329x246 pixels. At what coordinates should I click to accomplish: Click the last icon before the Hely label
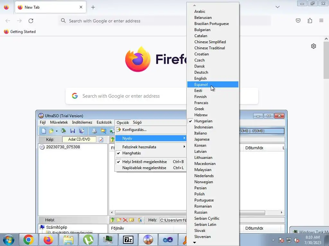click(x=140, y=220)
